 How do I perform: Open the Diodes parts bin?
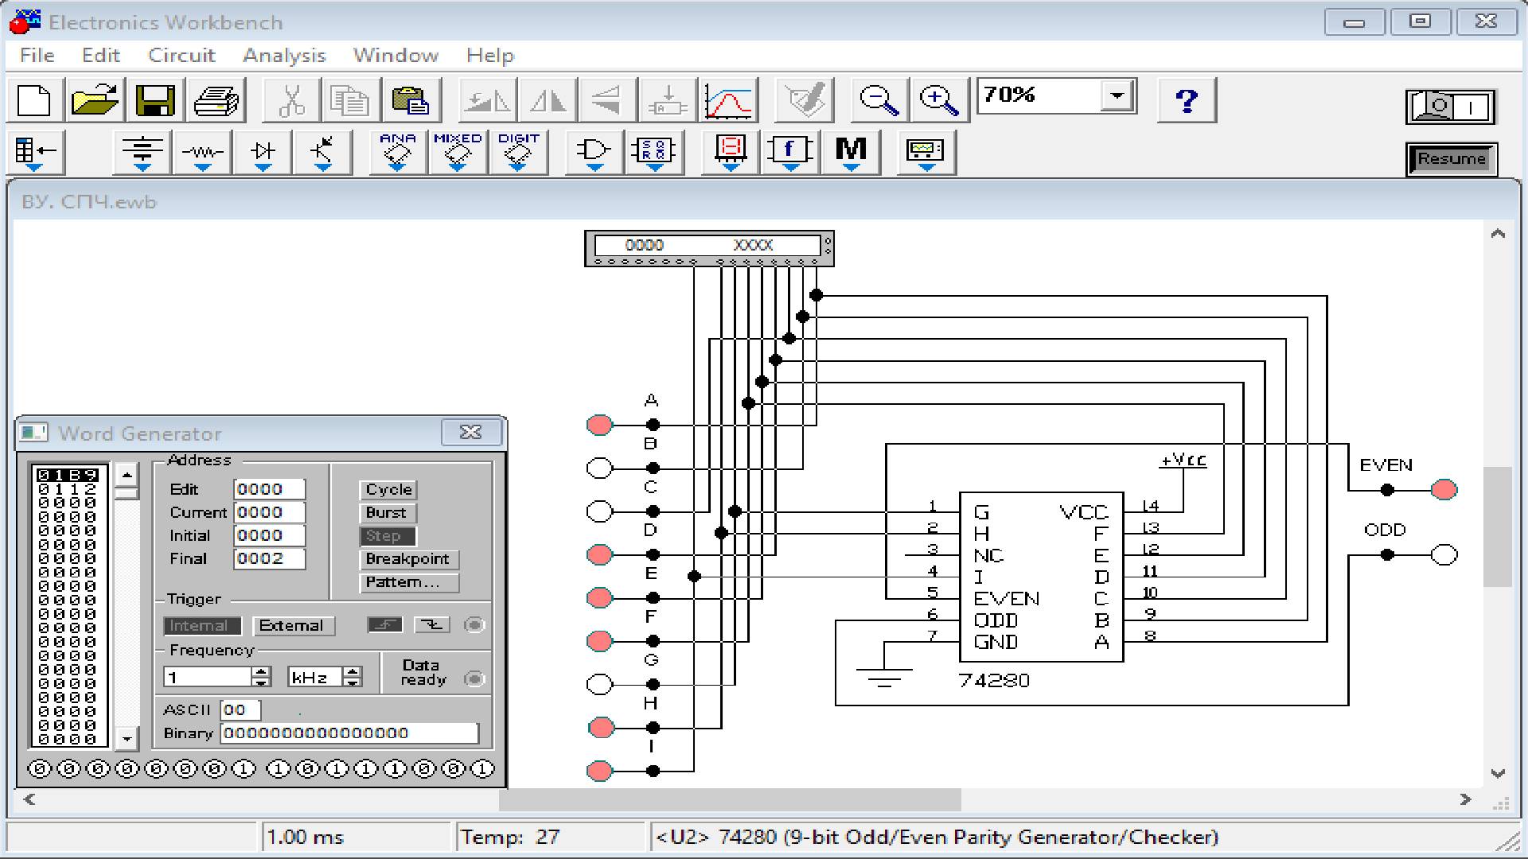pos(263,152)
